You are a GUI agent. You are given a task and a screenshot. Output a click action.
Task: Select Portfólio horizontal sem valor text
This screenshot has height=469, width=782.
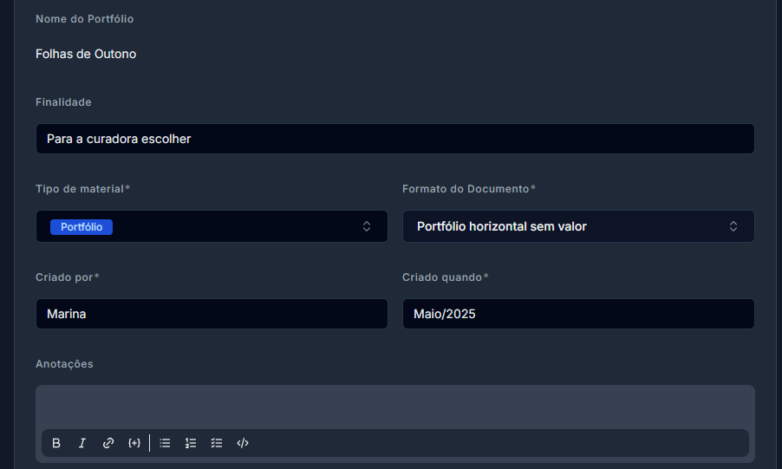[502, 226]
